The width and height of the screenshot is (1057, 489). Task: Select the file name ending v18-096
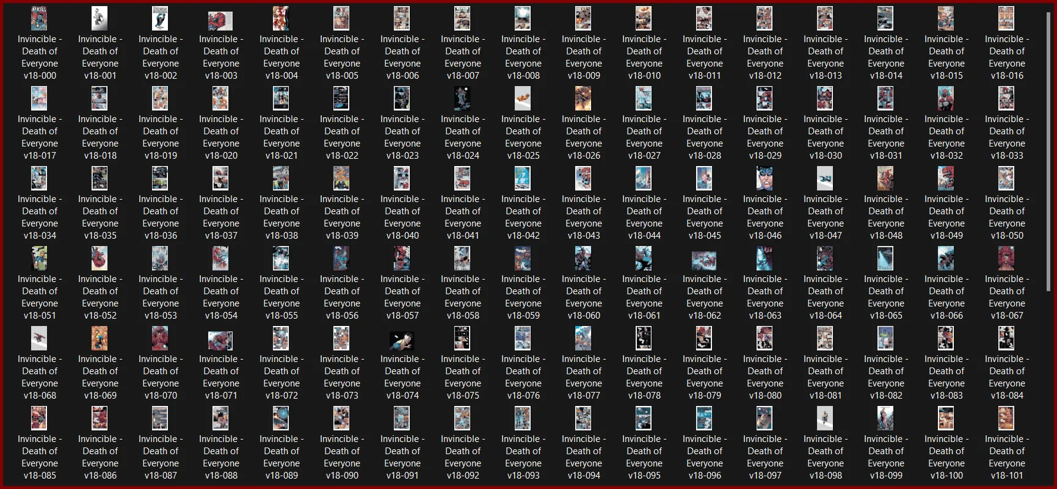coord(705,457)
